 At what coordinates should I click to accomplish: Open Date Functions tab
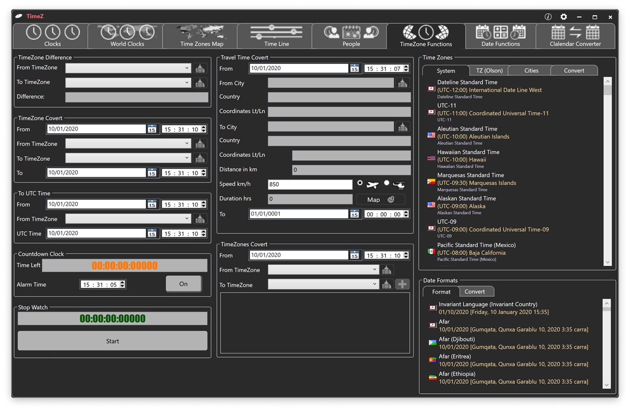click(500, 36)
